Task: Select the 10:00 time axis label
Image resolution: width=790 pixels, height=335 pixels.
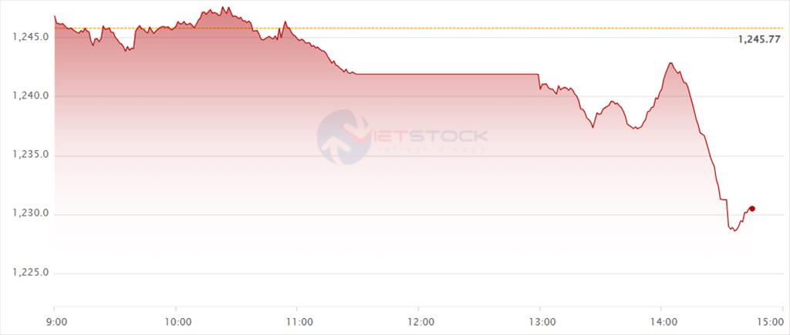Action: 175,321
